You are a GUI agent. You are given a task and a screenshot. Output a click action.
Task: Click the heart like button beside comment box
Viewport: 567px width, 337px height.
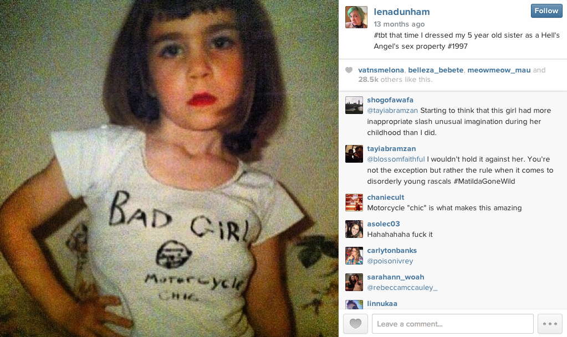[355, 324]
